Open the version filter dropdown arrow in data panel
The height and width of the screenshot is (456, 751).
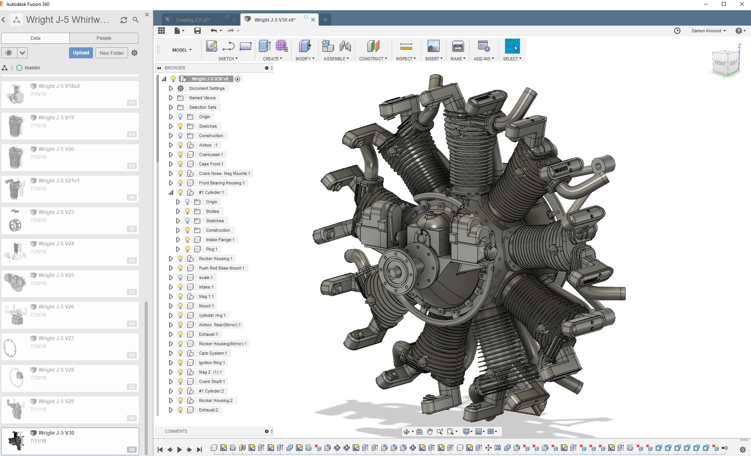[22, 53]
